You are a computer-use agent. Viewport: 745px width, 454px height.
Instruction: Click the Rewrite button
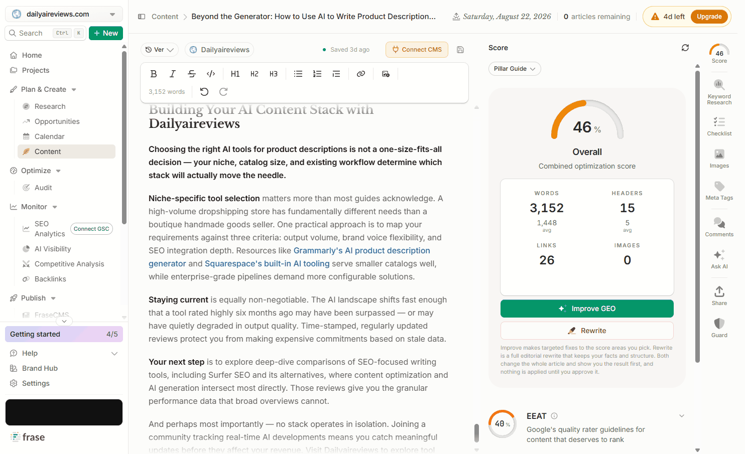[587, 331]
